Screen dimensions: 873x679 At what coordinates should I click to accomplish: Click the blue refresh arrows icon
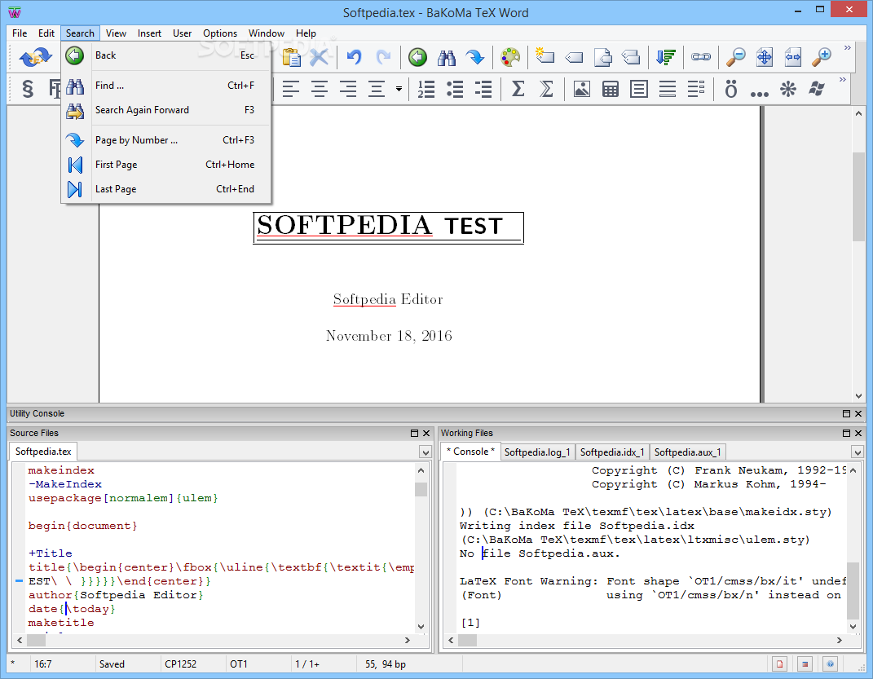point(35,57)
